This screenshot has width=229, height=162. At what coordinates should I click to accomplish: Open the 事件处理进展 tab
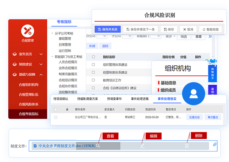141,99
